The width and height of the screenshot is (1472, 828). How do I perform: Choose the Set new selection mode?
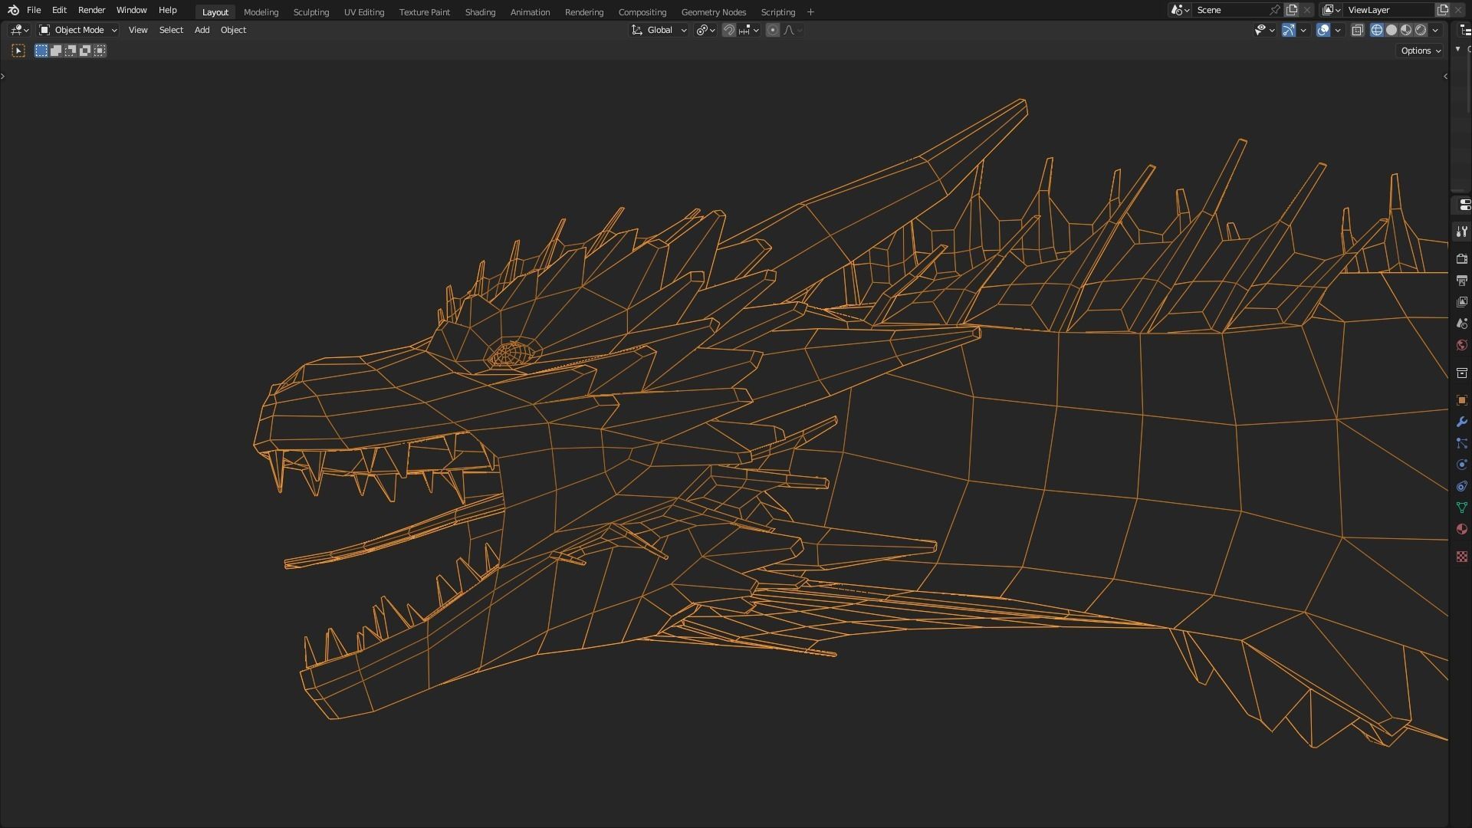(x=41, y=51)
